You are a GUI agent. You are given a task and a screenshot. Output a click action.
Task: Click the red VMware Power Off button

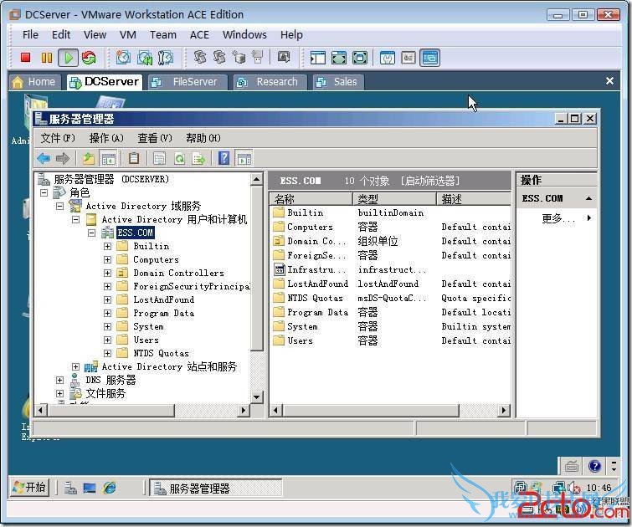click(x=25, y=58)
